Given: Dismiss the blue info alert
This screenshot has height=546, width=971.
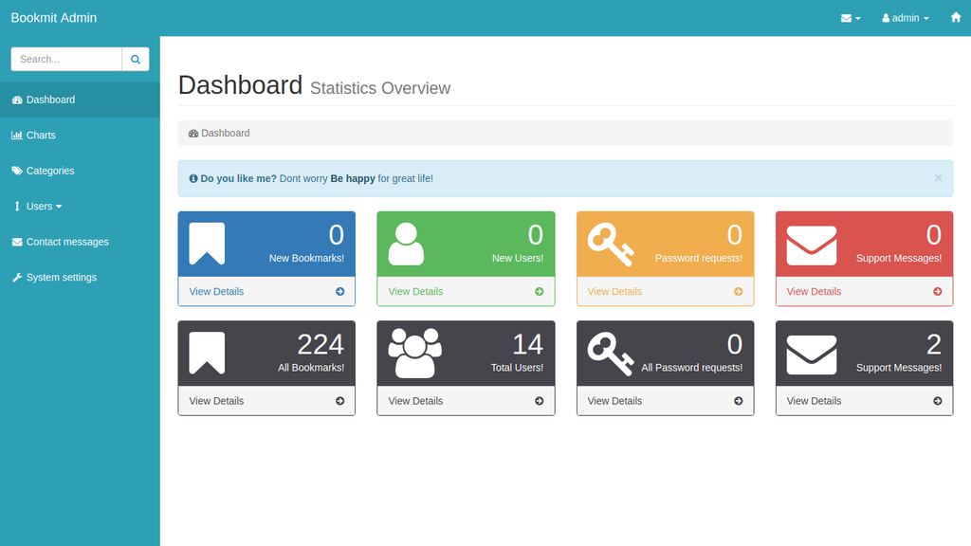Looking at the screenshot, I should click(938, 177).
